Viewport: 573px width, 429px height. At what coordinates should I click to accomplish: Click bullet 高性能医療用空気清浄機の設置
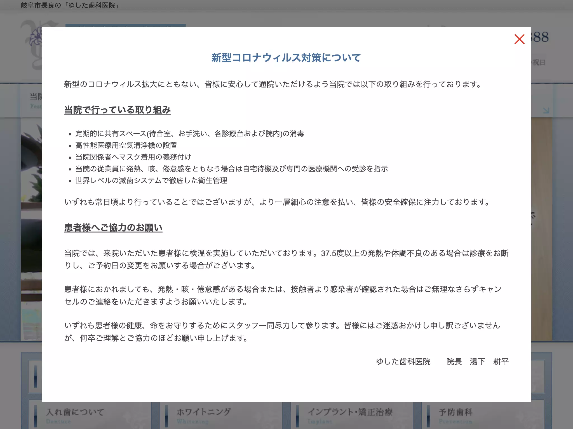(x=126, y=145)
